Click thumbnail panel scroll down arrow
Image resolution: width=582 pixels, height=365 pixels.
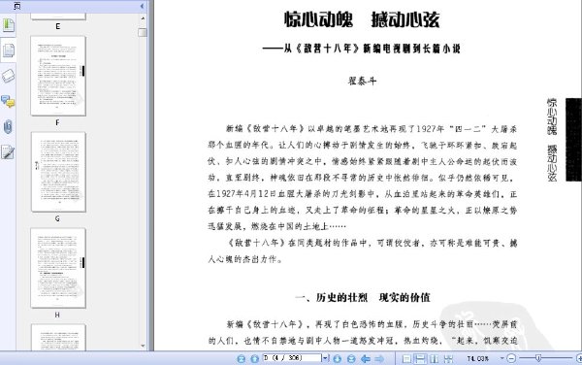[x=143, y=346]
